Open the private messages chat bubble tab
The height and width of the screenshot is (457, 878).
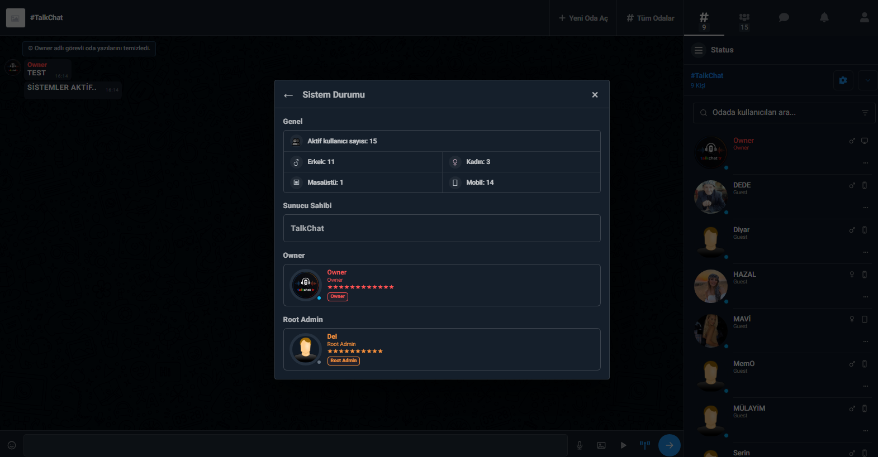(x=784, y=18)
